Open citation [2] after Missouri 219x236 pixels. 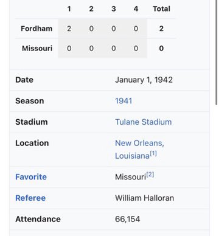click(150, 175)
